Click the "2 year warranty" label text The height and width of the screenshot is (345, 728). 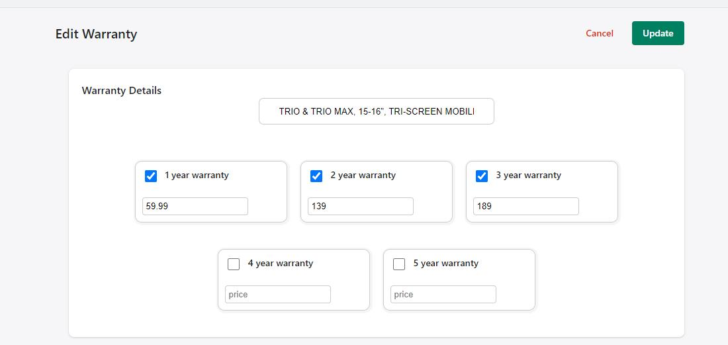(363, 175)
